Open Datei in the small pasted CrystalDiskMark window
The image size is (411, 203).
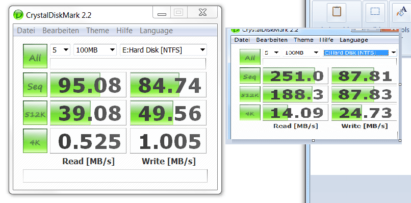pyautogui.click(x=242, y=40)
